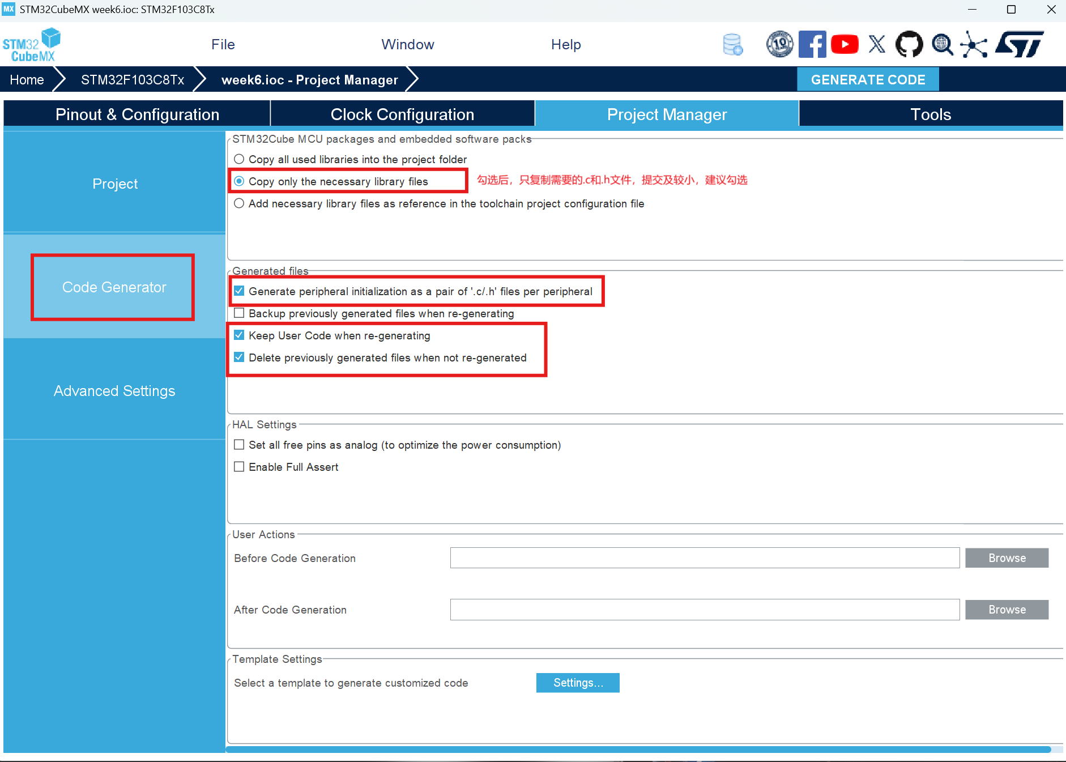This screenshot has height=762, width=1066.
Task: Click the MX app icon in title bar
Action: pos(8,9)
